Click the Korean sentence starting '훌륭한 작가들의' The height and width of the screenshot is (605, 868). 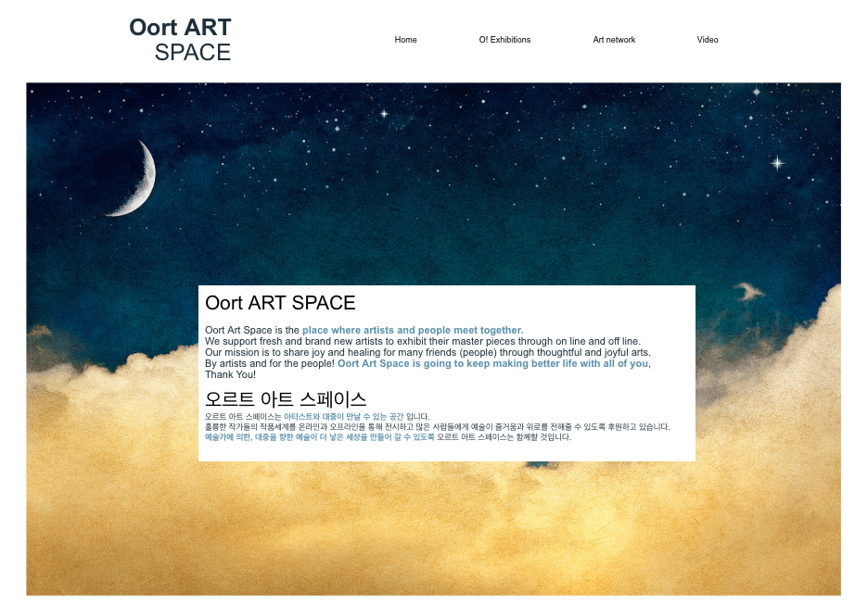click(x=436, y=427)
